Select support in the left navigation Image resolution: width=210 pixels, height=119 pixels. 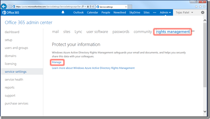(10, 96)
